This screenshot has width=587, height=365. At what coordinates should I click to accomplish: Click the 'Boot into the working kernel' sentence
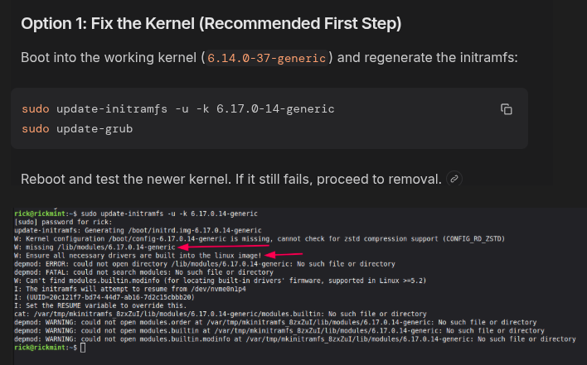pyautogui.click(x=108, y=59)
